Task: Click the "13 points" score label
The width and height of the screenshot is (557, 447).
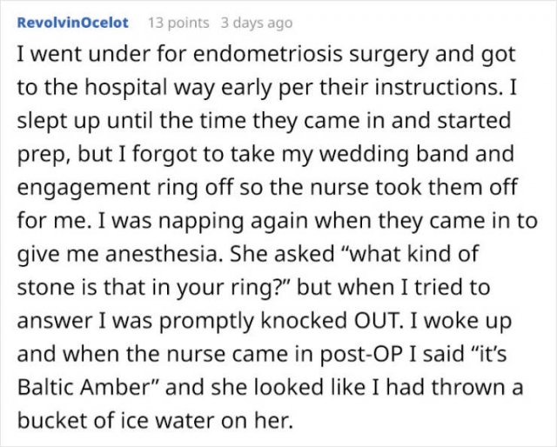Action: coord(178,23)
